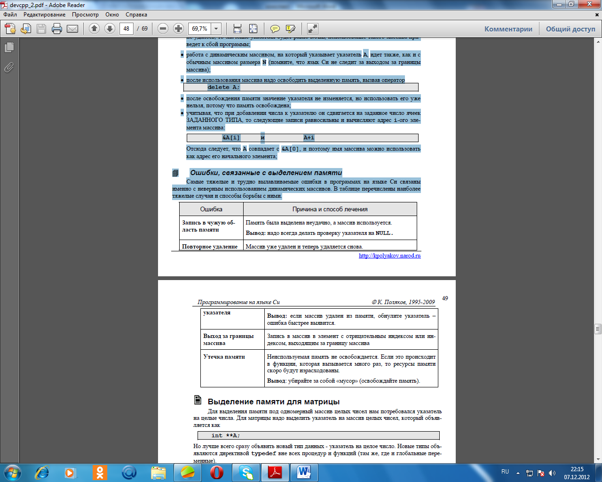Show hidden tray icons arrow
The width and height of the screenshot is (602, 482).
click(x=518, y=473)
